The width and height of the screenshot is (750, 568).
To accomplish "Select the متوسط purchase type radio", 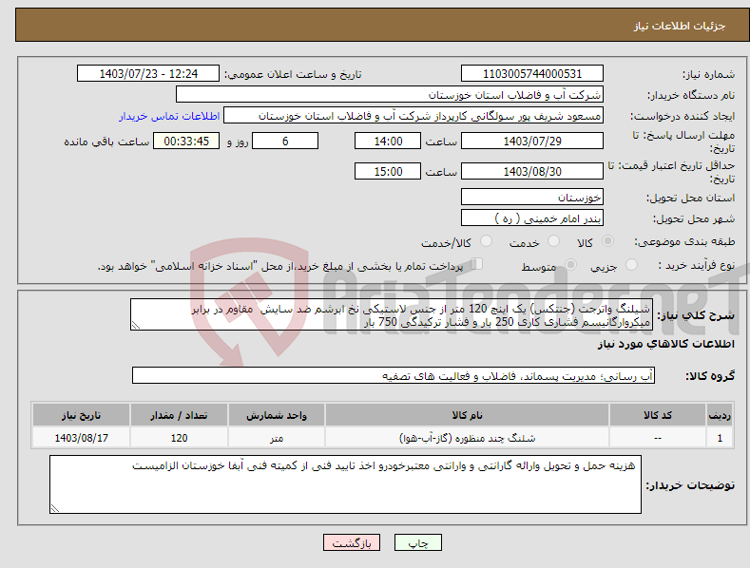I will (x=570, y=264).
